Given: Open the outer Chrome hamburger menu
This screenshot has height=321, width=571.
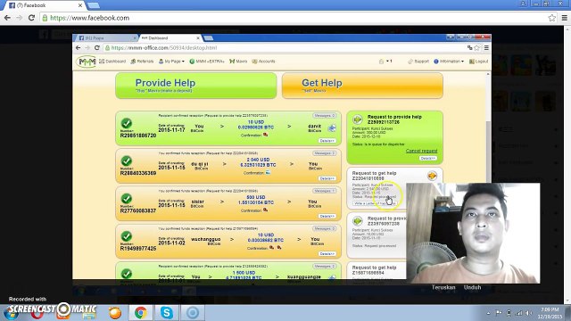Looking at the screenshot, I should (565, 18).
